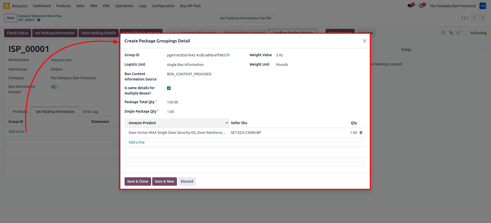Click the gear icon beside ISP_00001
Image resolution: width=491 pixels, height=223 pixels.
coord(39,20)
